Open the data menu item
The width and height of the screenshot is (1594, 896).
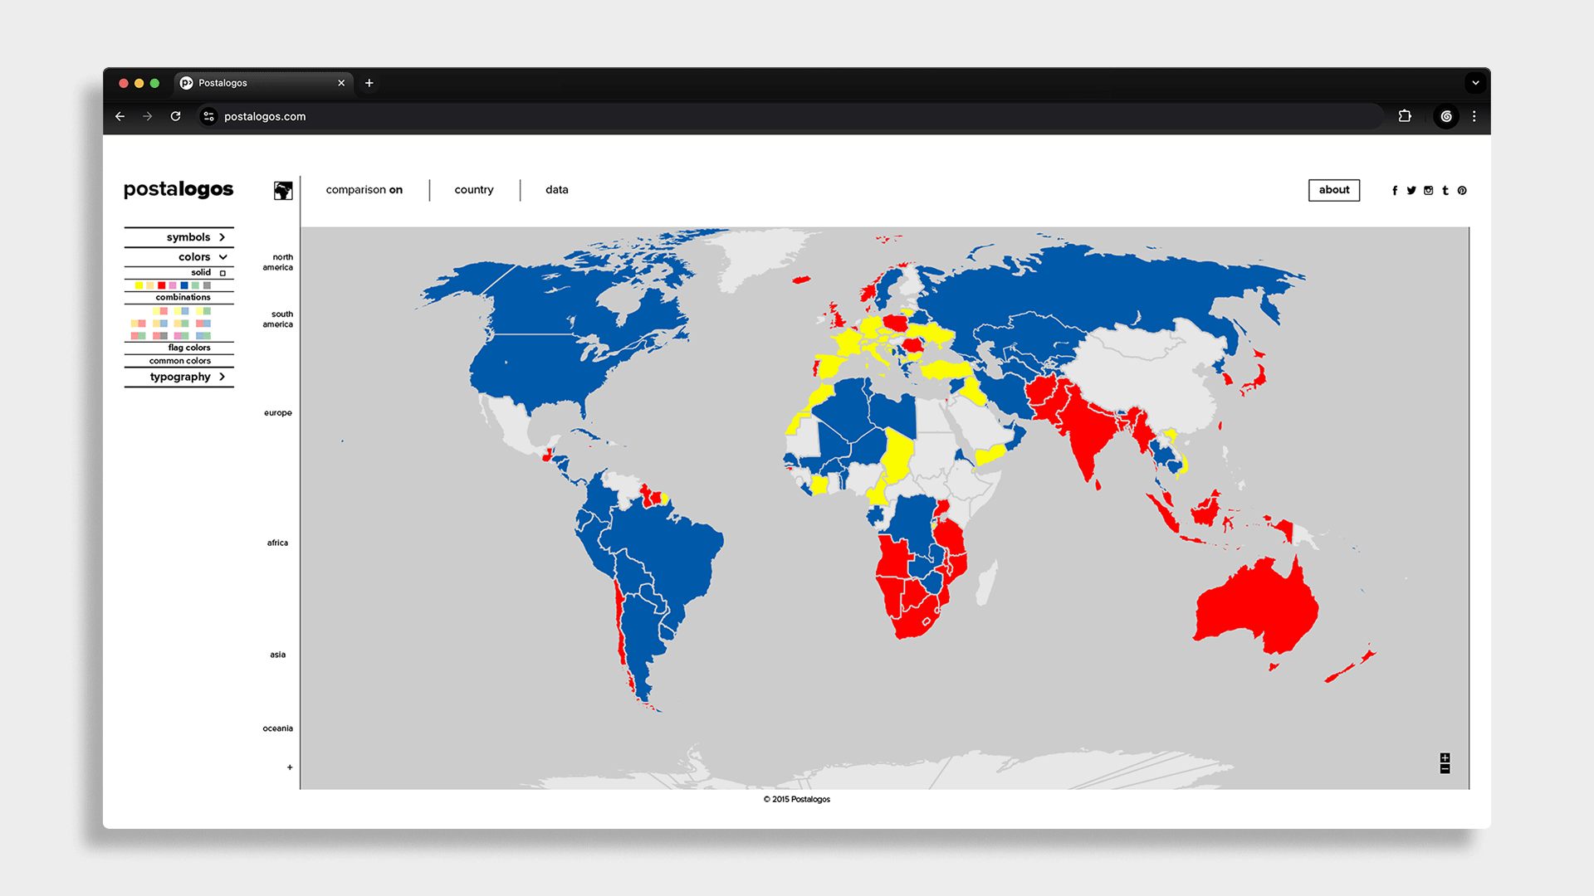coord(557,190)
